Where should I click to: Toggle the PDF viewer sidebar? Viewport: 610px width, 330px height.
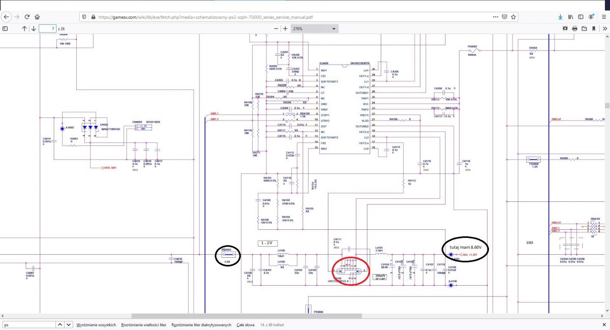click(5, 29)
